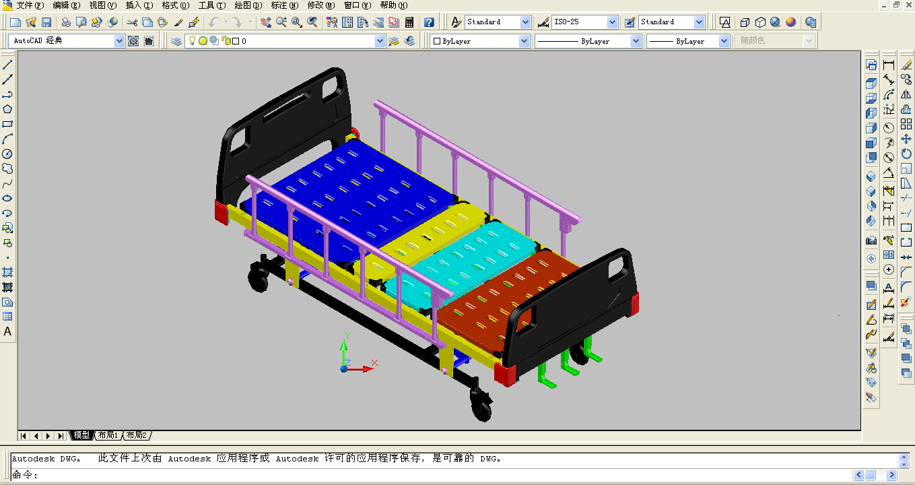Switch to the 模型 model tab
The image size is (915, 485).
click(81, 435)
